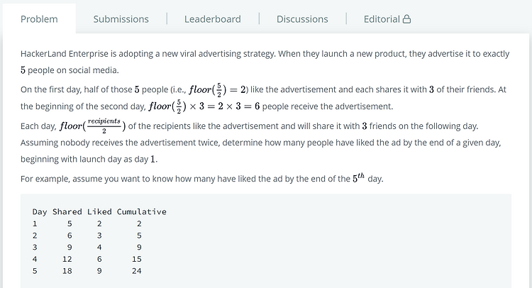Click the 'Liked' column header

coord(99,211)
